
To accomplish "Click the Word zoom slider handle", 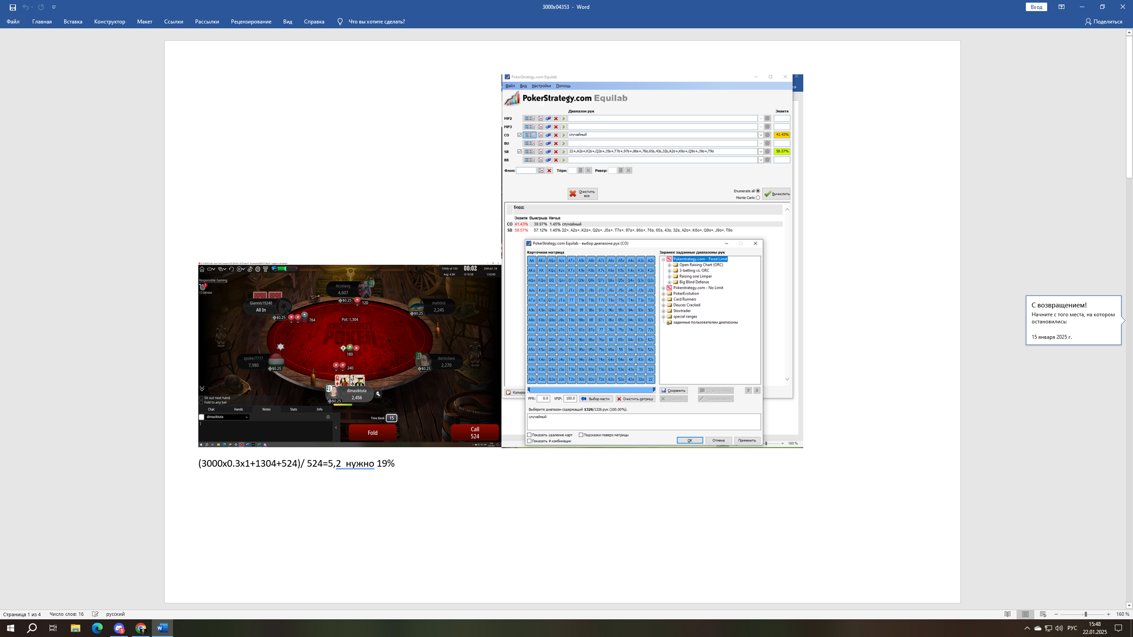I will pos(1086,614).
